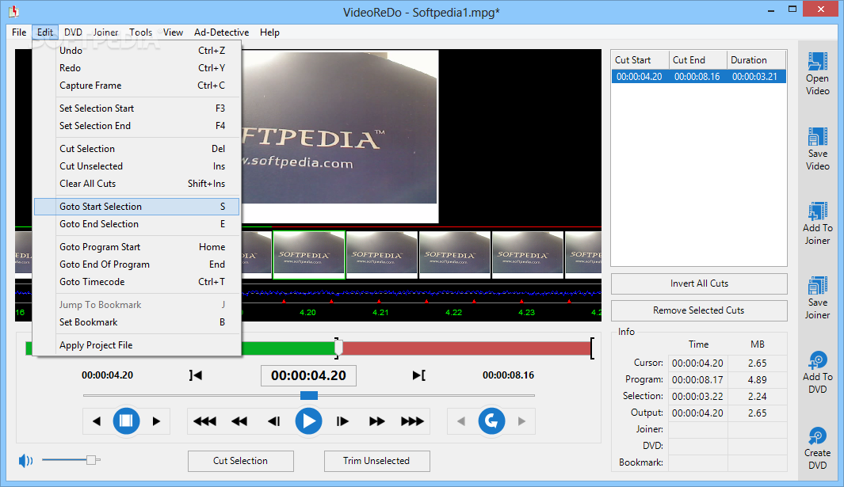Viewport: 844px width, 487px height.
Task: Choose Redo from the Edit menu
Action: tap(137, 68)
